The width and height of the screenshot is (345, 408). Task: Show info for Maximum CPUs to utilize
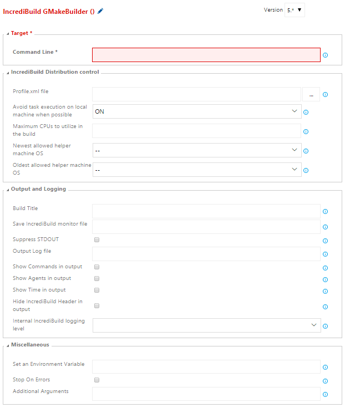click(306, 131)
